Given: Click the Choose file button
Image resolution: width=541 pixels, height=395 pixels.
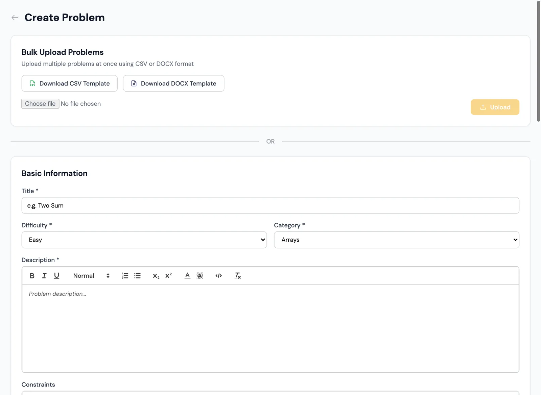Looking at the screenshot, I should click(40, 104).
